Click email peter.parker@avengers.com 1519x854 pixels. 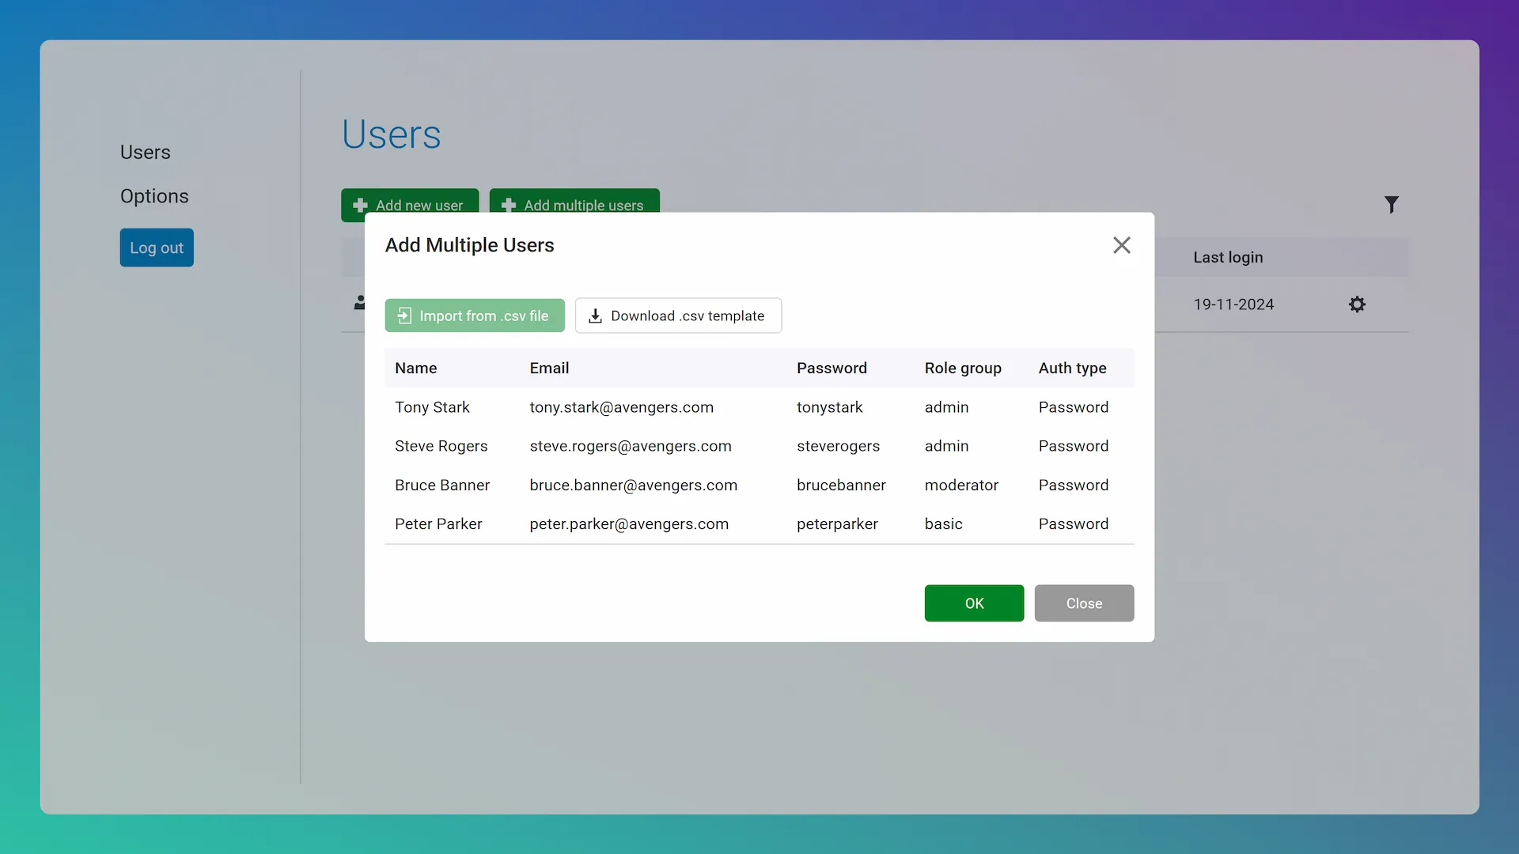[629, 523]
